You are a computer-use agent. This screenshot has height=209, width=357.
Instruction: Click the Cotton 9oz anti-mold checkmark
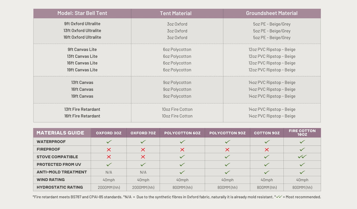[267, 172]
